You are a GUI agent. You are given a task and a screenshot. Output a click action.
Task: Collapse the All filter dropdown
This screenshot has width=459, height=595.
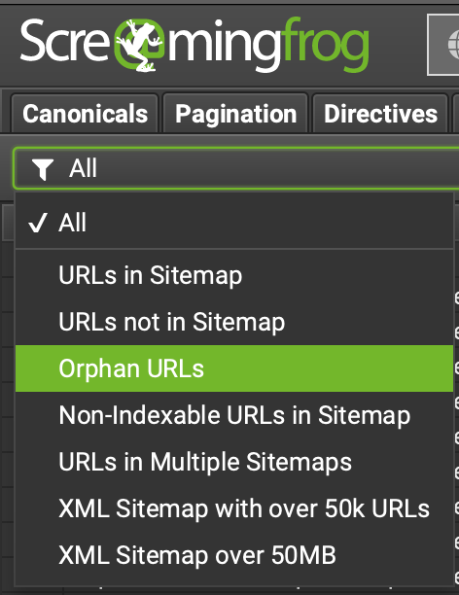click(x=236, y=168)
